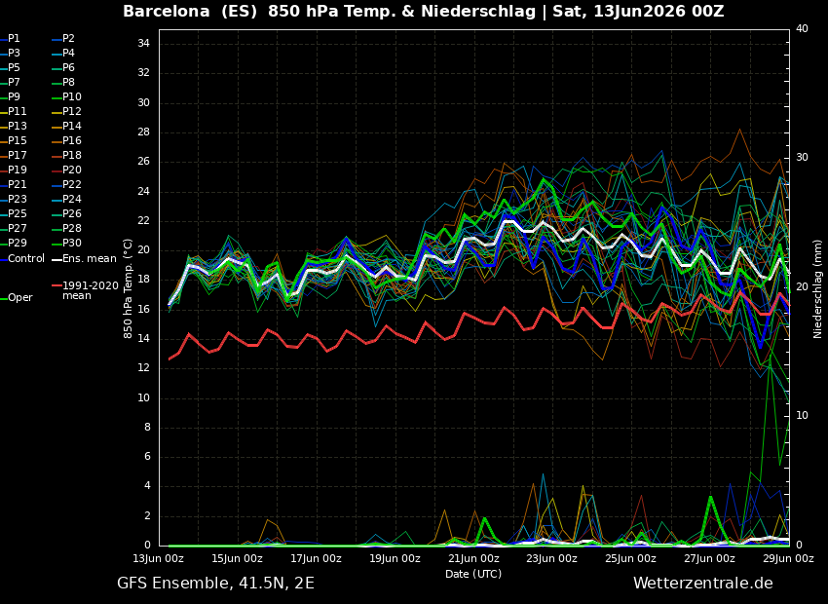This screenshot has width=828, height=604.
Task: Click the 21Jun 00z date tick label
Action: [x=473, y=558]
